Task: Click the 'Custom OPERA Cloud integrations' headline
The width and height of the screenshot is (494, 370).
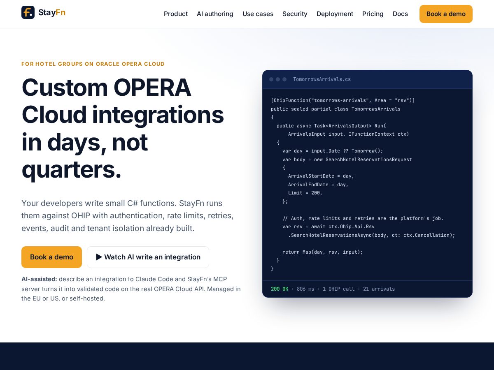Action: 123,128
